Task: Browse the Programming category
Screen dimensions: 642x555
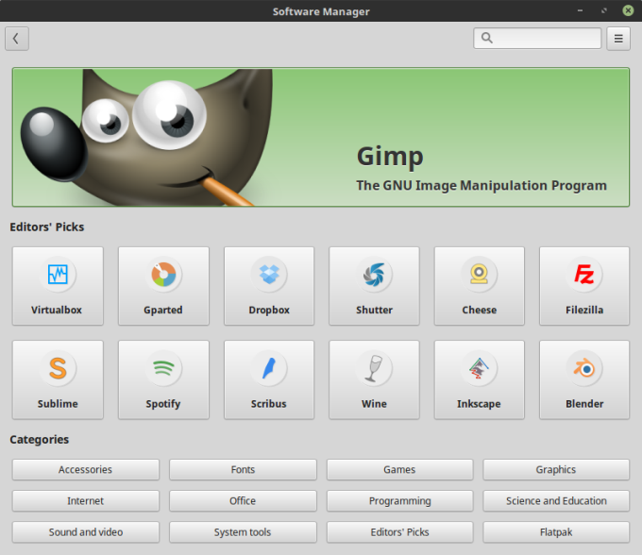Action: tap(399, 501)
